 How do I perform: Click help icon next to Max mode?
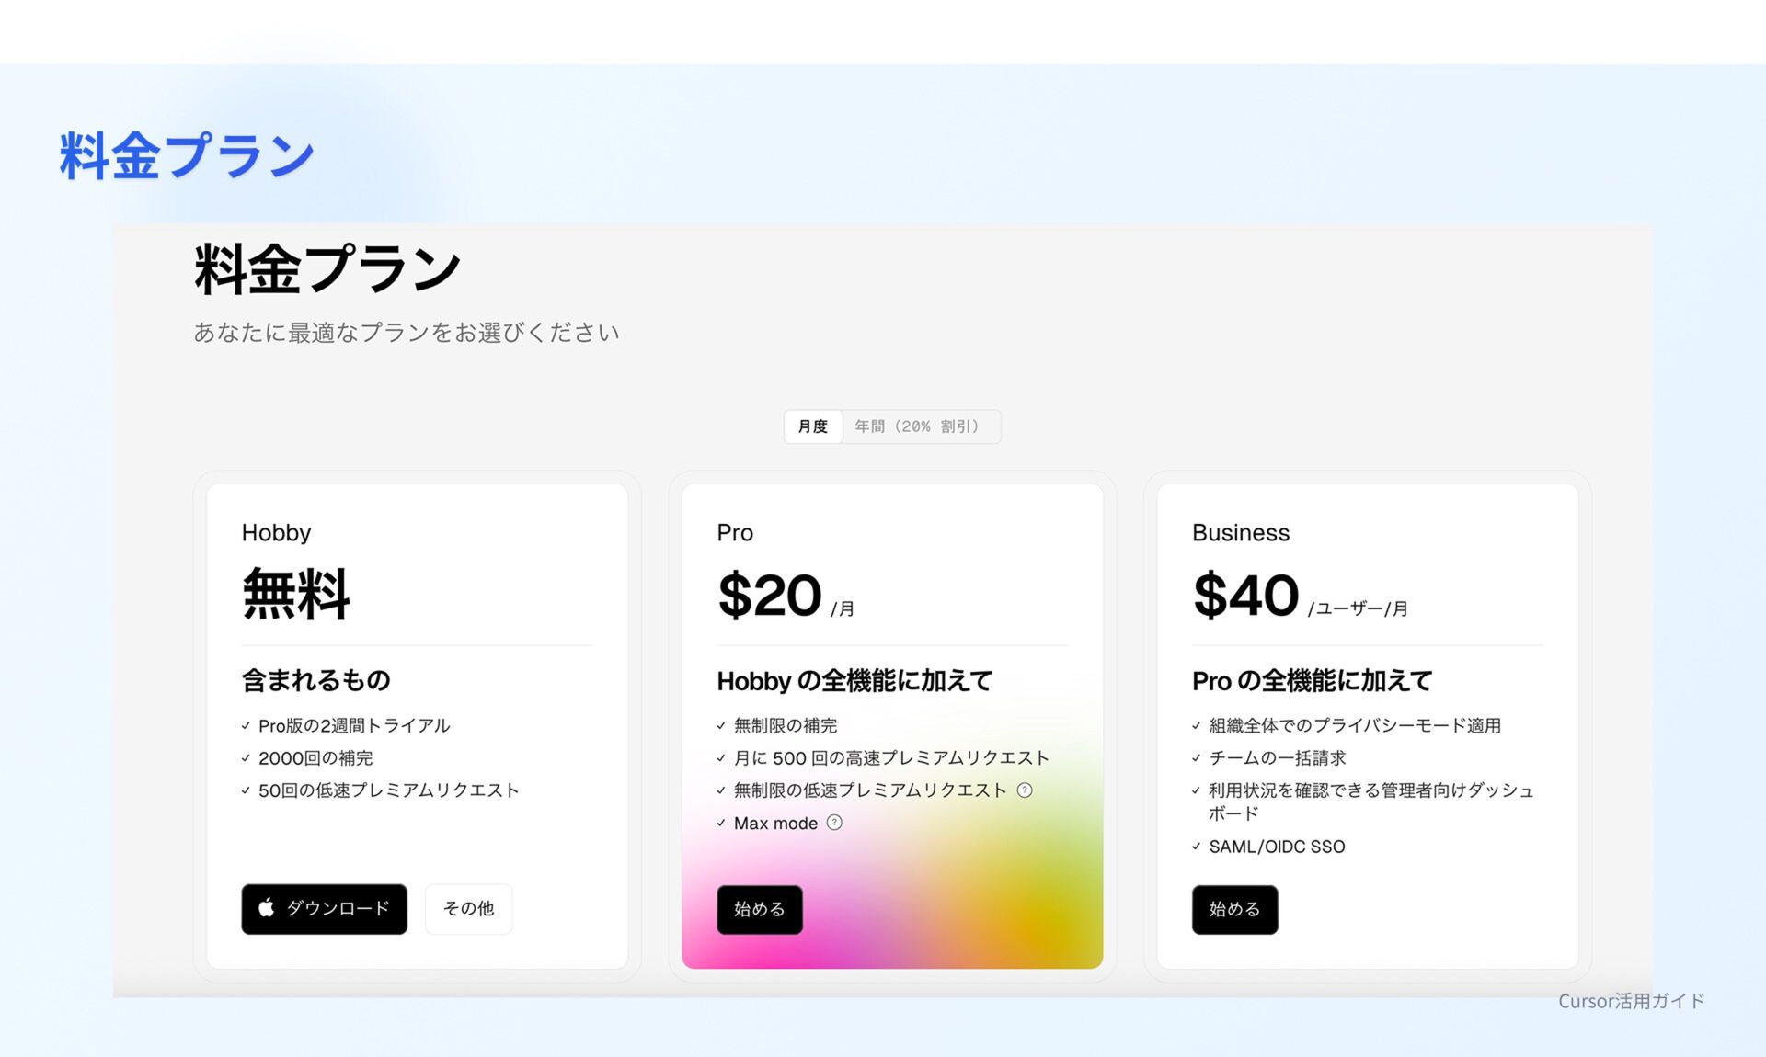[834, 823]
